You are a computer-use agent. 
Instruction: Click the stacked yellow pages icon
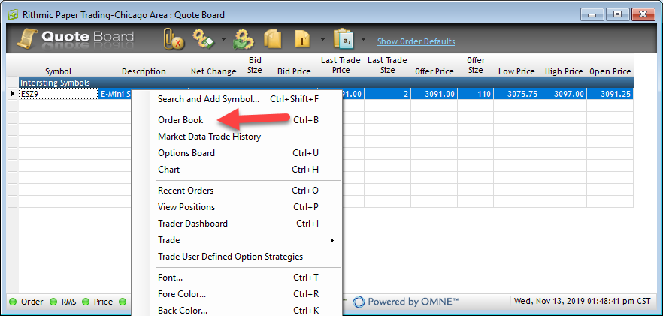point(273,39)
